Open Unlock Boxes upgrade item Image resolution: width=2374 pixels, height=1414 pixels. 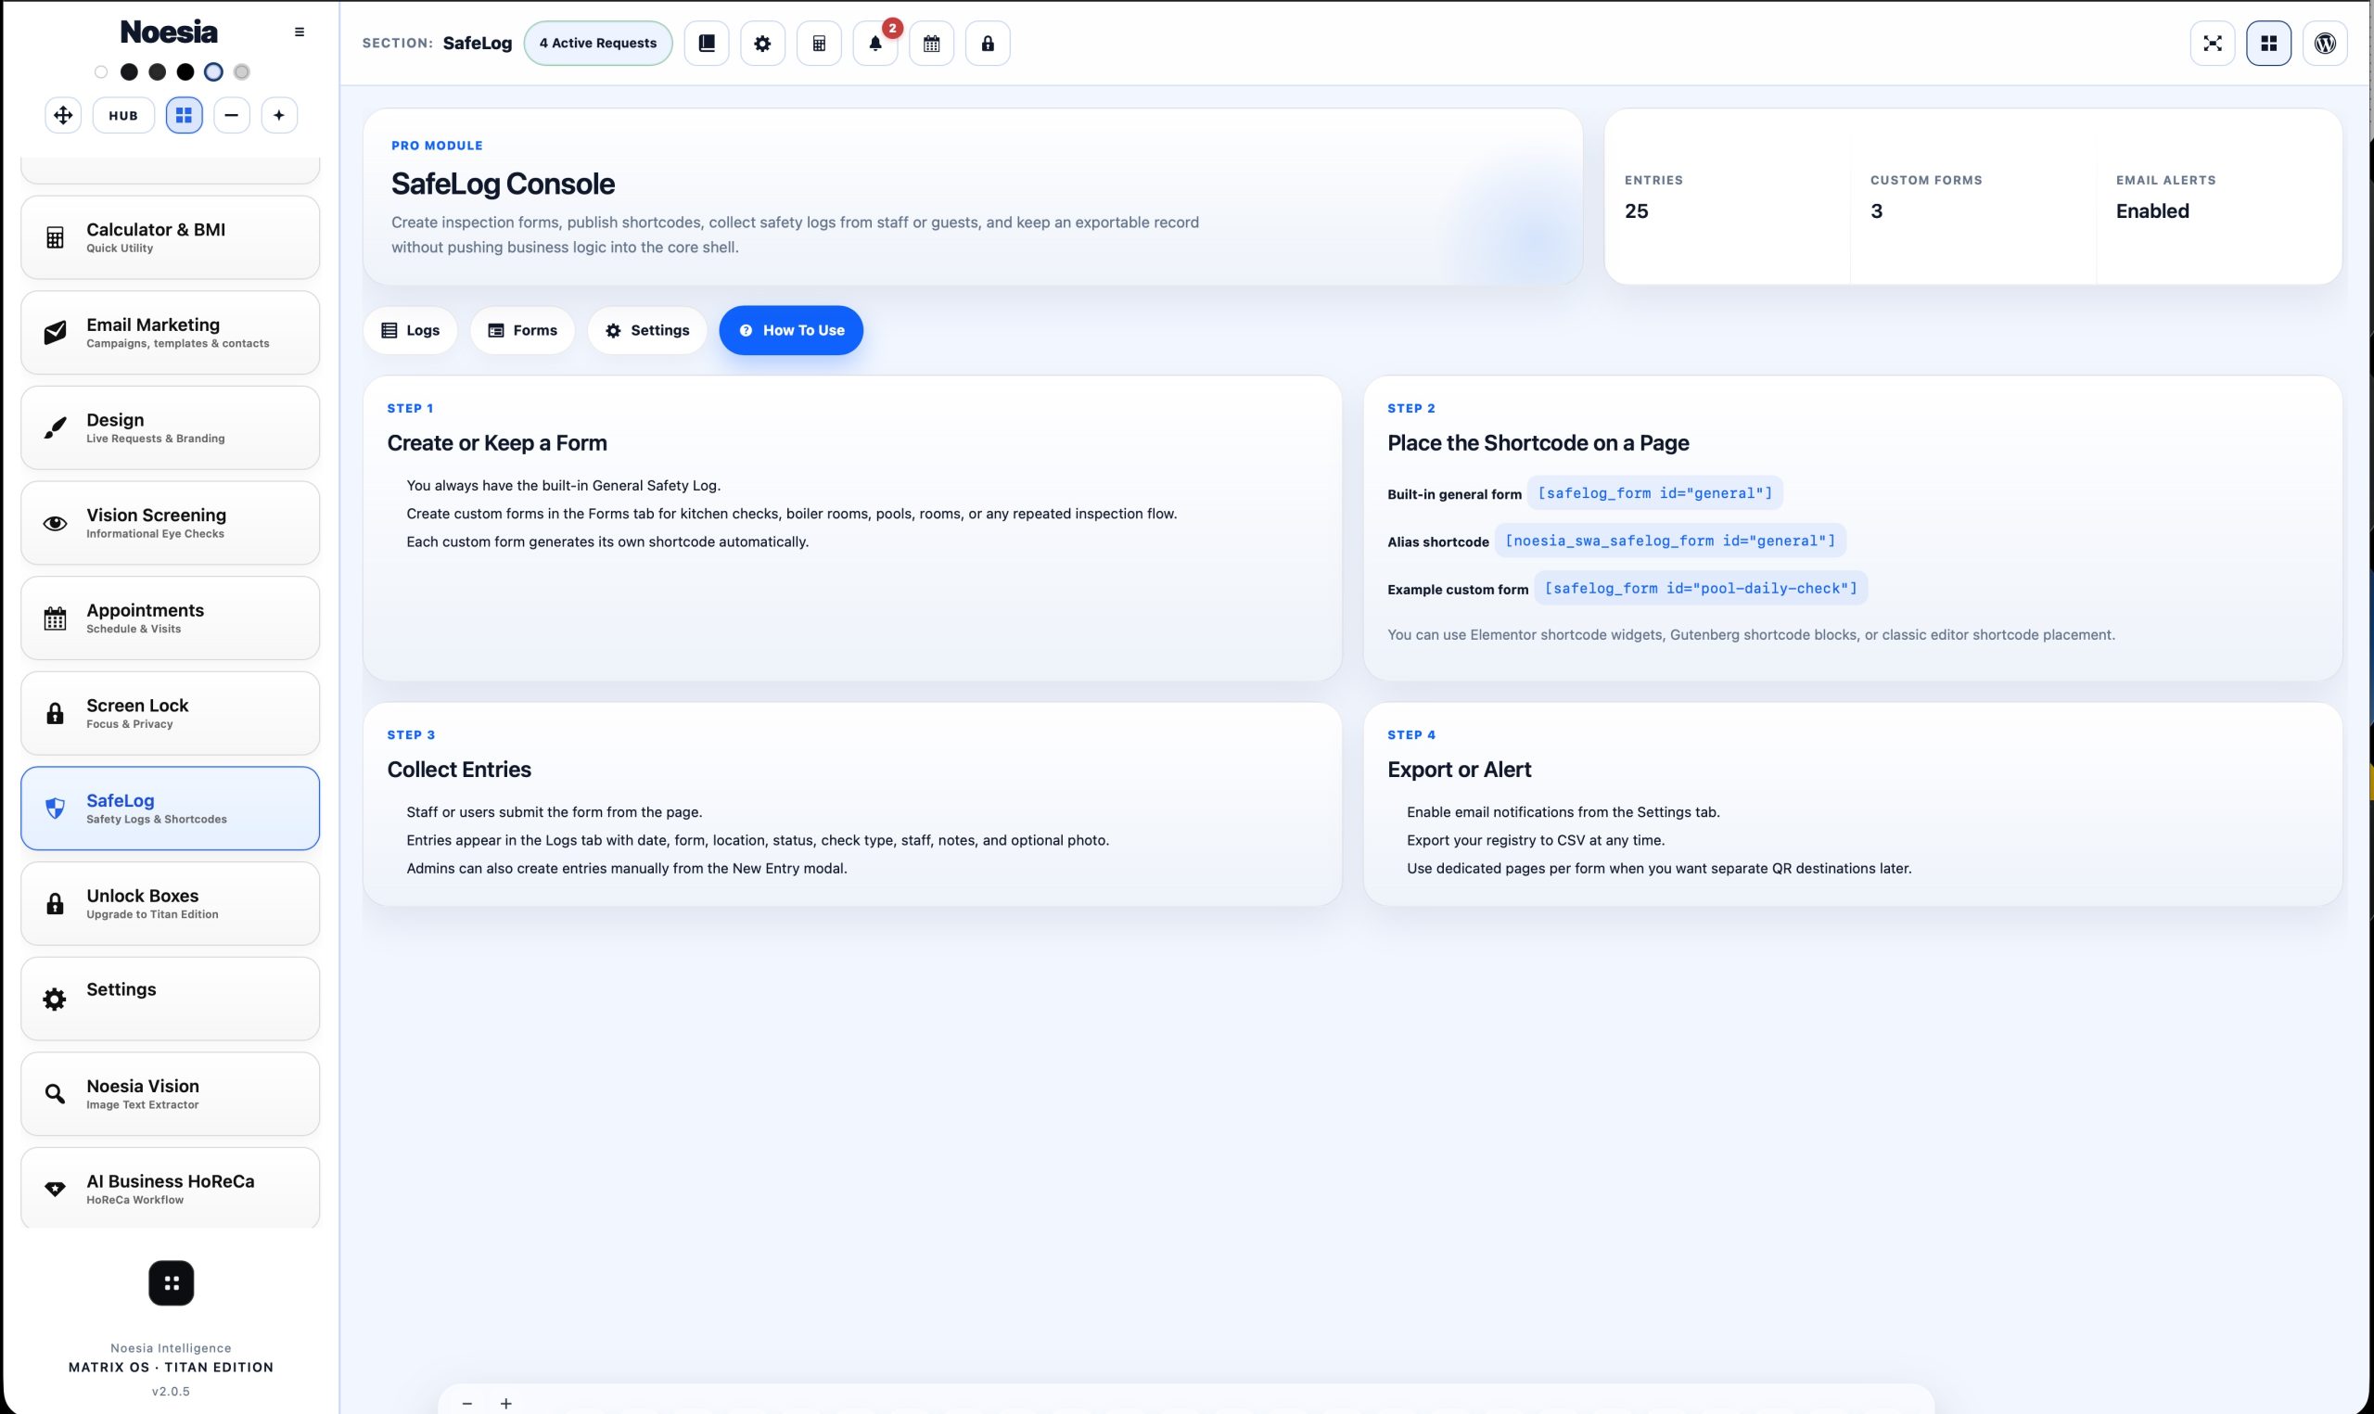point(170,904)
